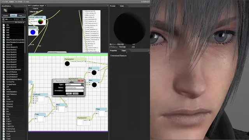Select the Object tab
This screenshot has height=140, width=249.
124,51
